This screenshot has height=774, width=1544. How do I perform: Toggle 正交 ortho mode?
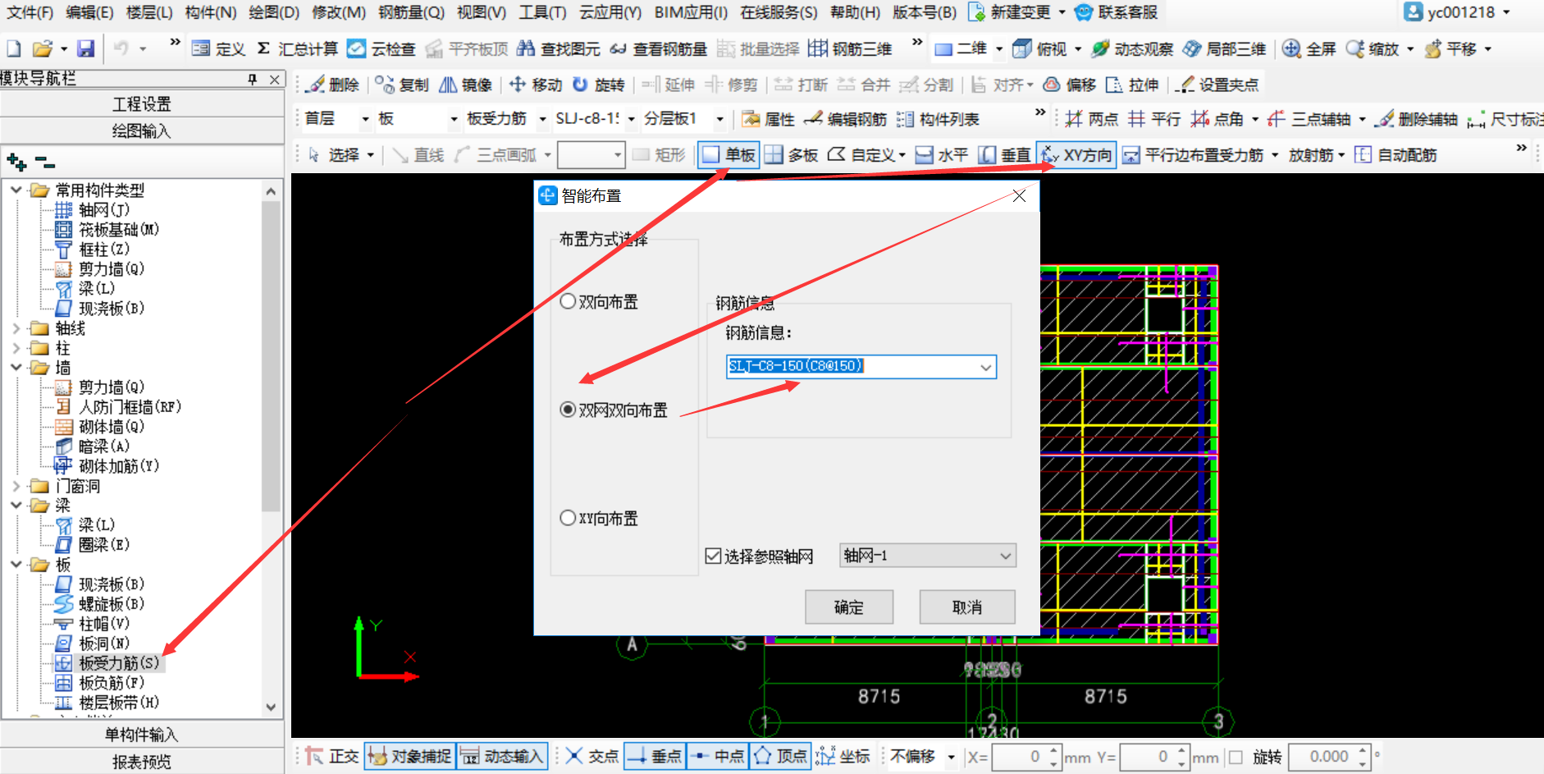332,756
